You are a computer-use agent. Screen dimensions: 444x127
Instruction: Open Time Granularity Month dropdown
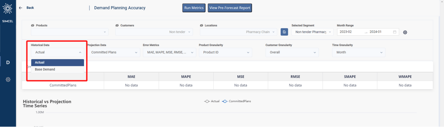(x=359, y=52)
